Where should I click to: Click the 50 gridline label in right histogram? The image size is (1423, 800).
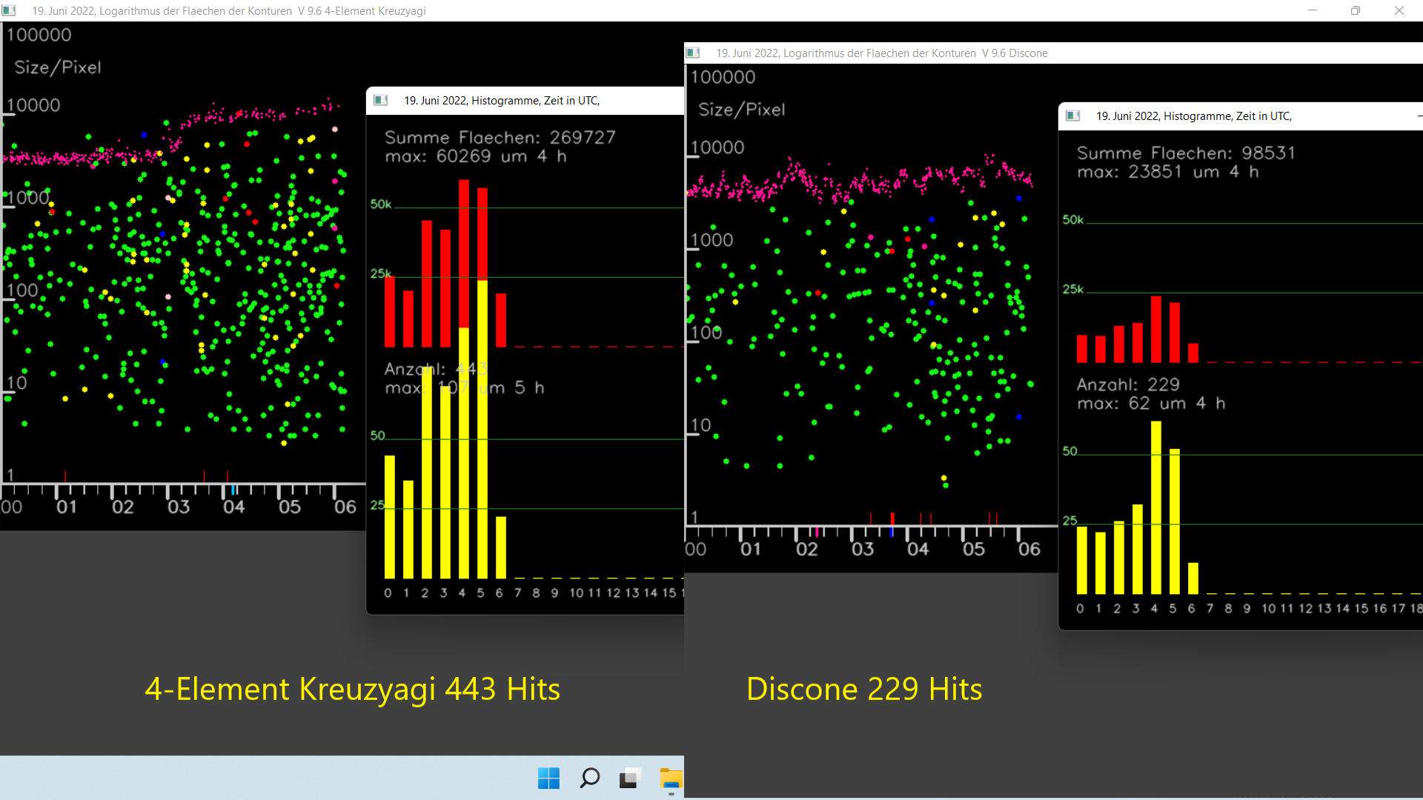(x=1070, y=451)
